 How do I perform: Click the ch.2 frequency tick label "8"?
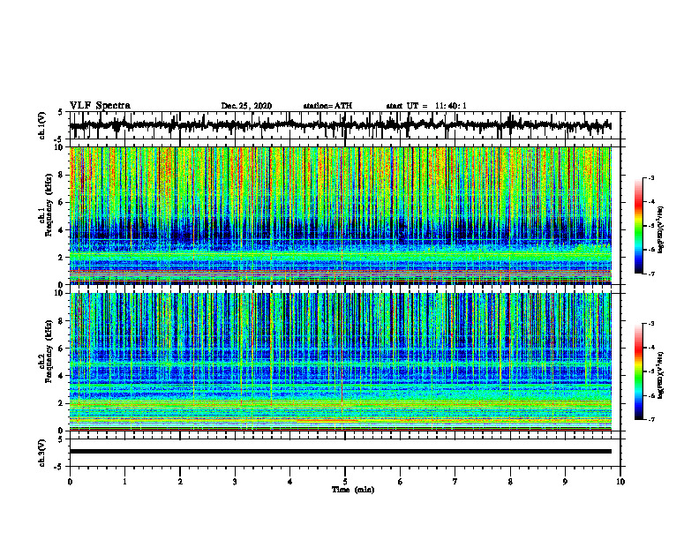tap(62, 321)
